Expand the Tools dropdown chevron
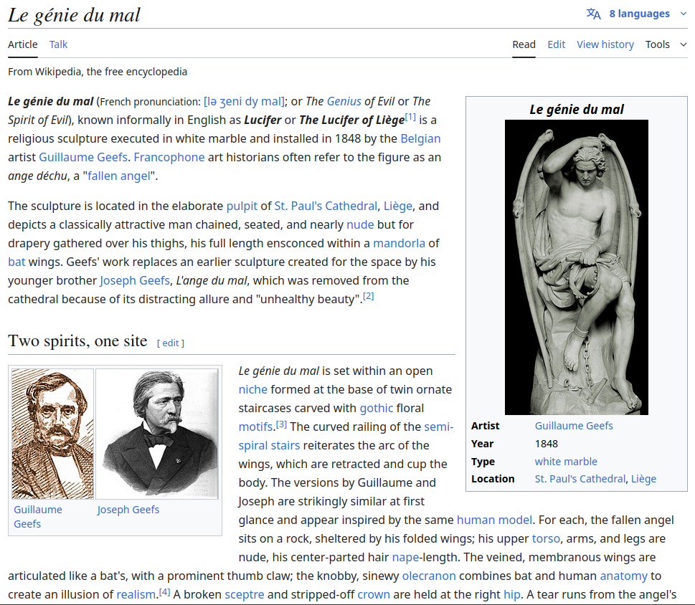 point(683,44)
